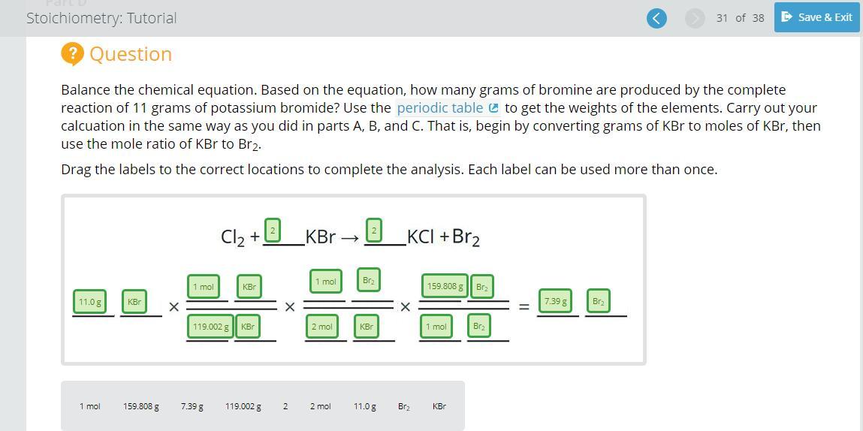Pick the '11.0 g' label from the bank

coord(365,407)
